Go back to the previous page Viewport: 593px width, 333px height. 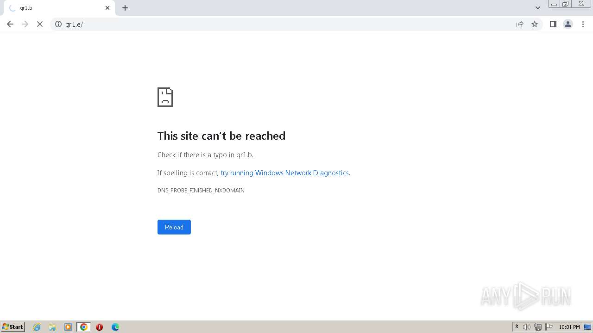pos(10,24)
